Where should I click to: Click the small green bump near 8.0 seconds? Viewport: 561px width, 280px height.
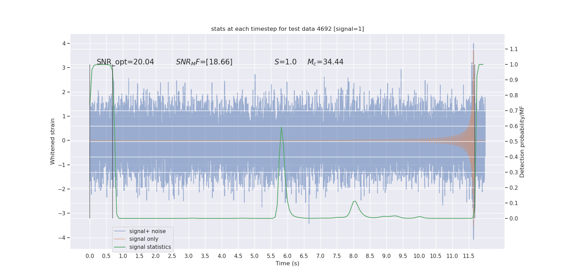click(x=354, y=202)
